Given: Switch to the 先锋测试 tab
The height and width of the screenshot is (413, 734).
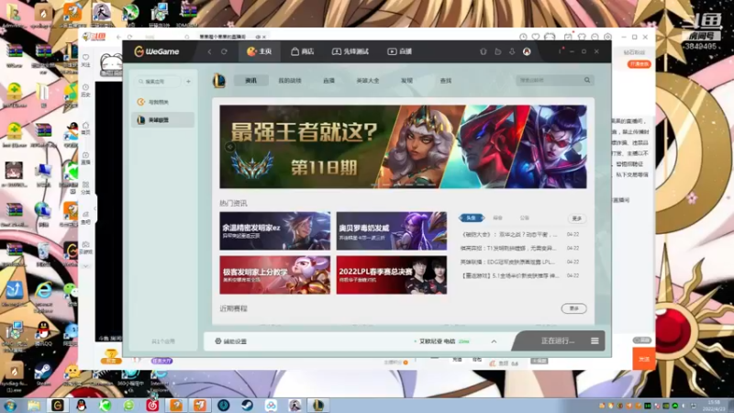Looking at the screenshot, I should point(350,51).
